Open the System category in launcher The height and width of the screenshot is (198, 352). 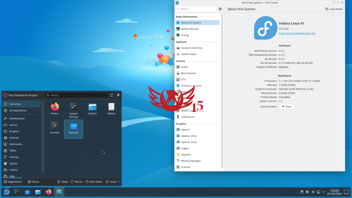pyautogui.click(x=22, y=164)
